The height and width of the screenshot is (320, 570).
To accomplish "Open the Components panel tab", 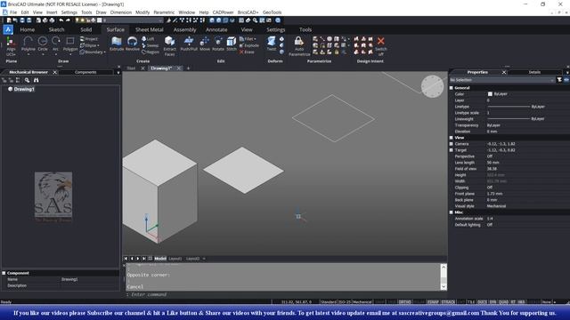I will tap(85, 72).
